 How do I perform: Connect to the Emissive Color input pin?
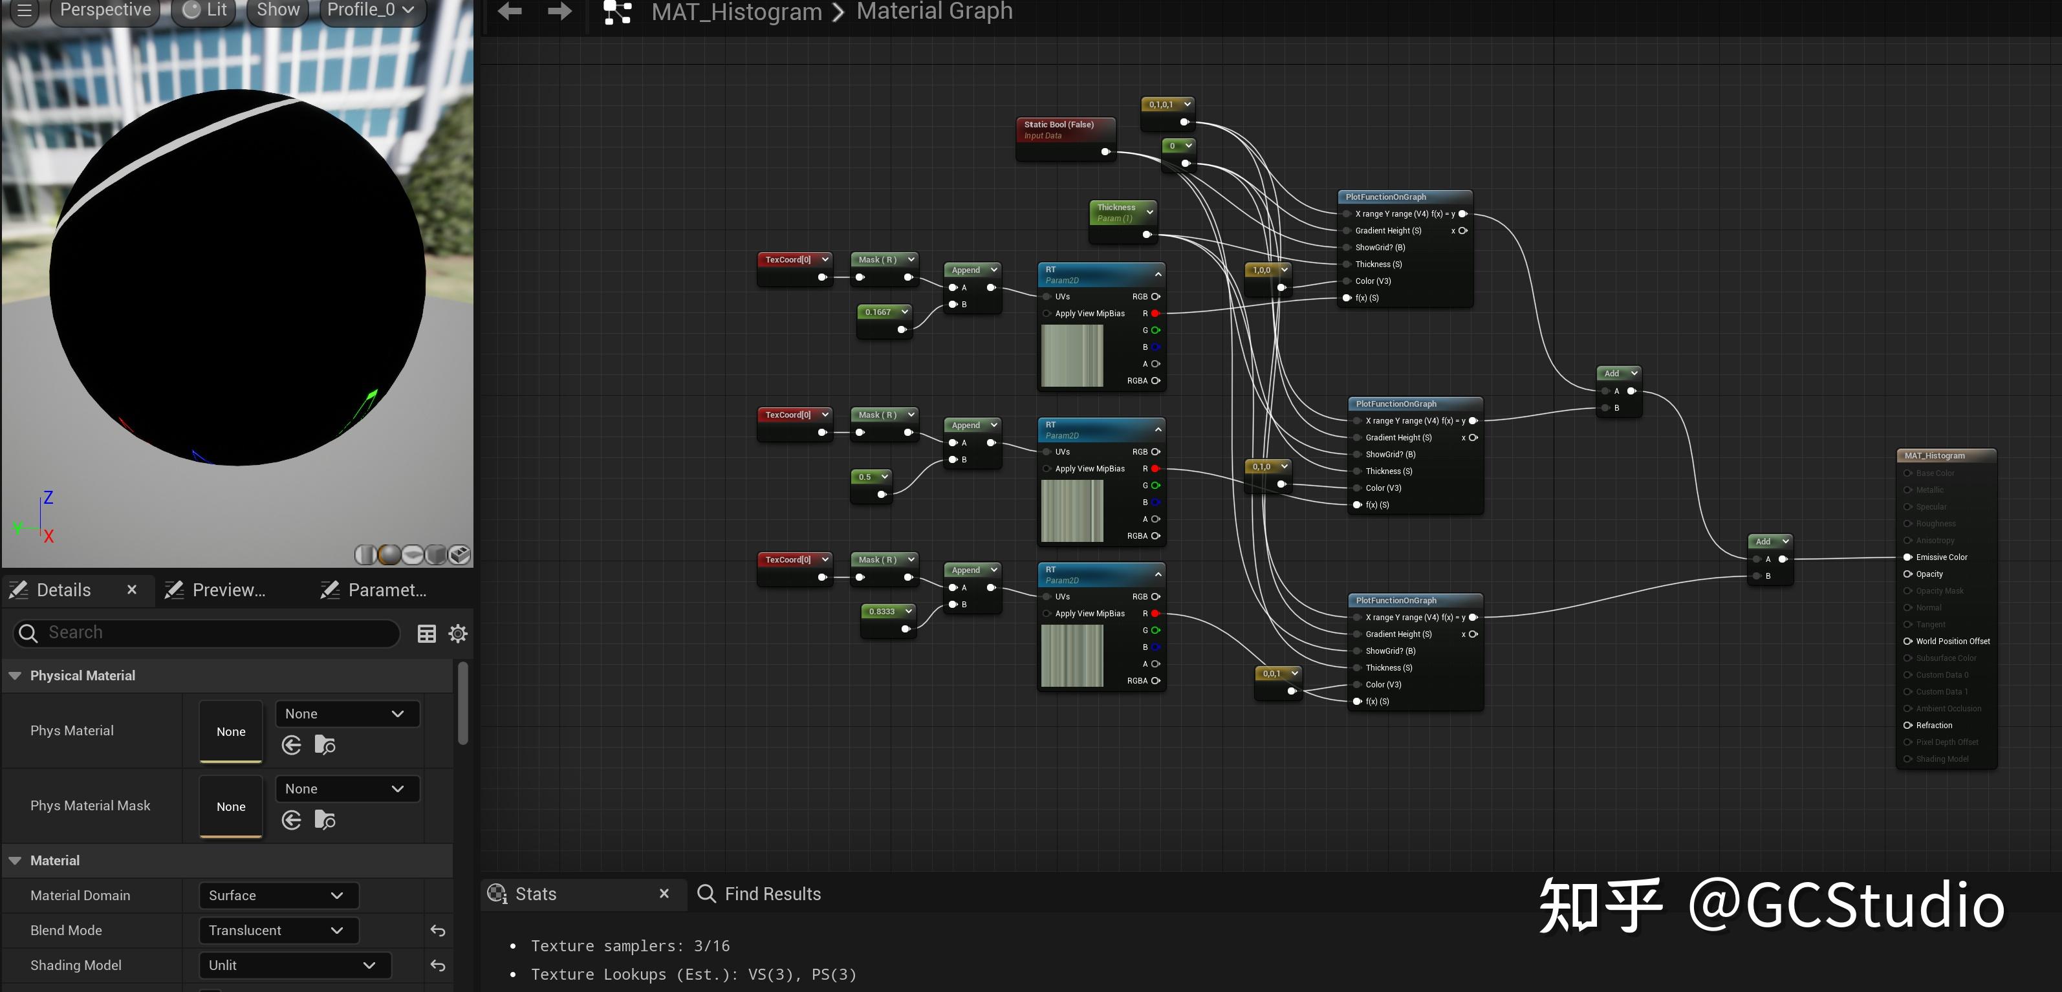1908,557
